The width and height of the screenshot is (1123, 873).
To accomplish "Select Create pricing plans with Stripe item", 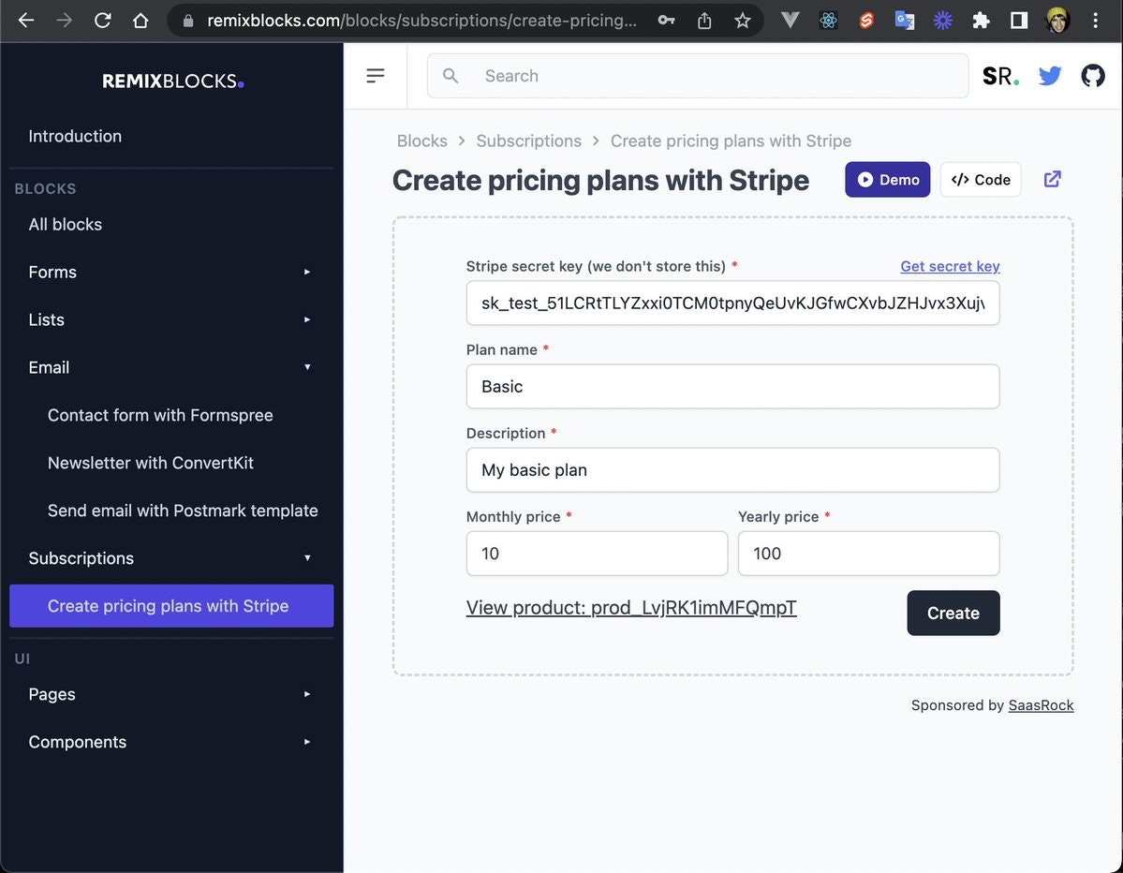I will 171,606.
